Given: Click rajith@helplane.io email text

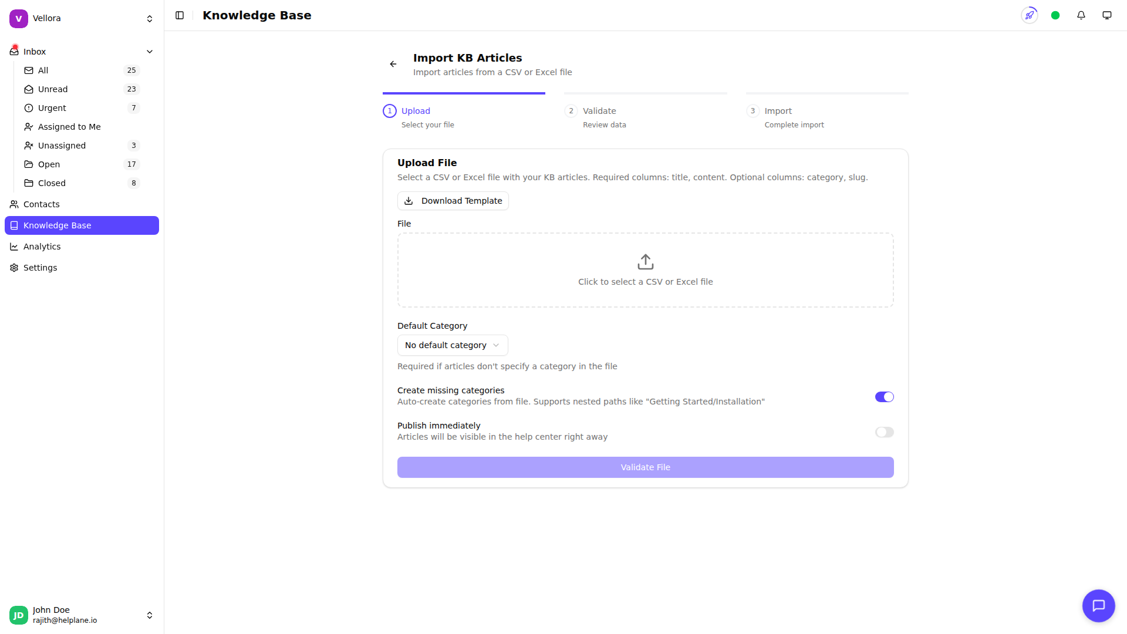Looking at the screenshot, I should click(x=65, y=620).
